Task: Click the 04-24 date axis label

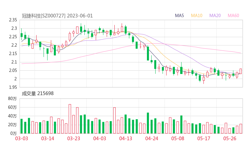Action: [152, 138]
